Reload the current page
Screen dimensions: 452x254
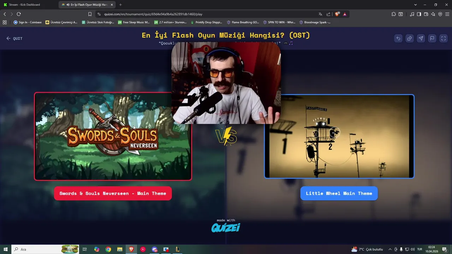[19, 14]
